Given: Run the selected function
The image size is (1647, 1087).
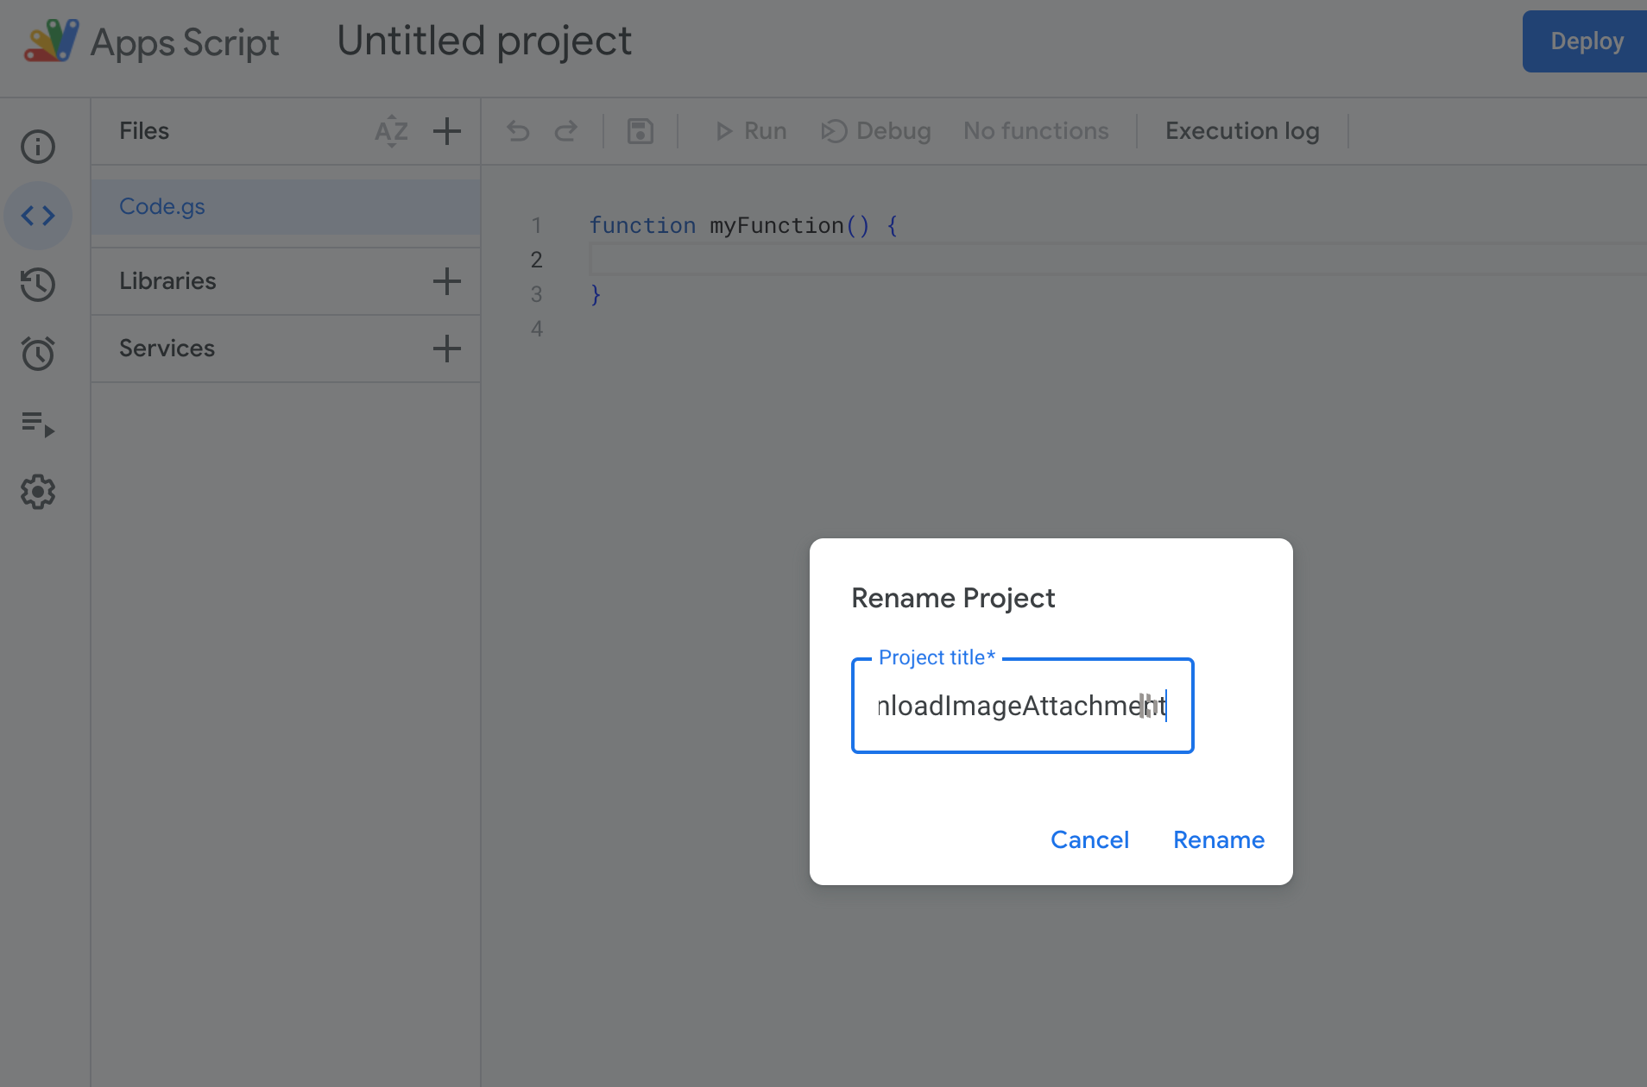Looking at the screenshot, I should [751, 131].
